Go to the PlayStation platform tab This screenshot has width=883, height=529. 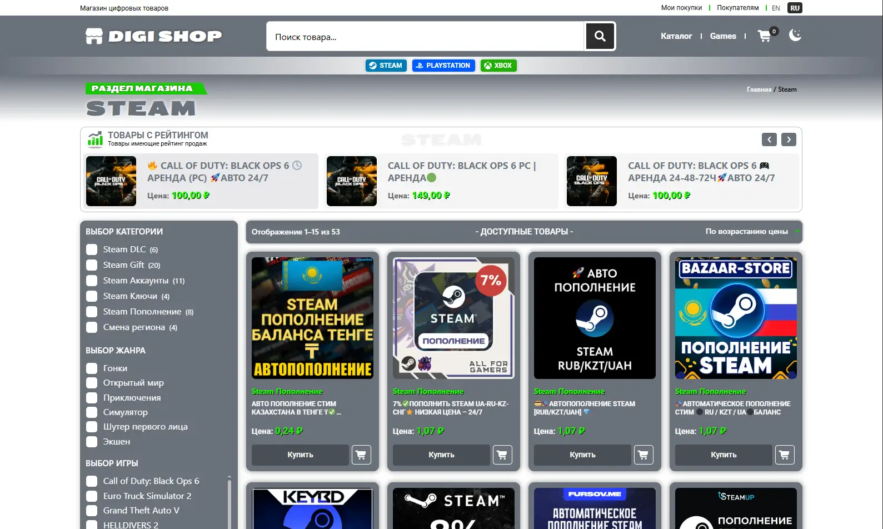443,66
